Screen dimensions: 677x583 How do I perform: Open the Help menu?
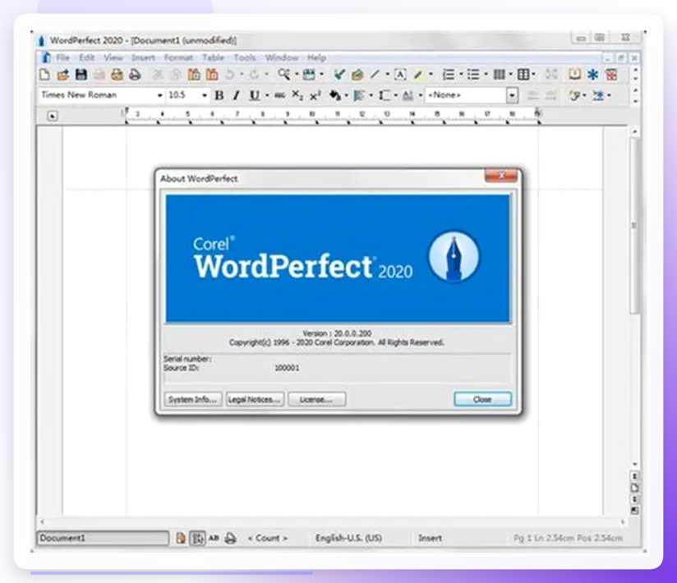[x=316, y=57]
